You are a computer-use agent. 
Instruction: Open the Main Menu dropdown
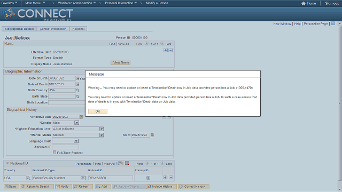pos(35,3)
